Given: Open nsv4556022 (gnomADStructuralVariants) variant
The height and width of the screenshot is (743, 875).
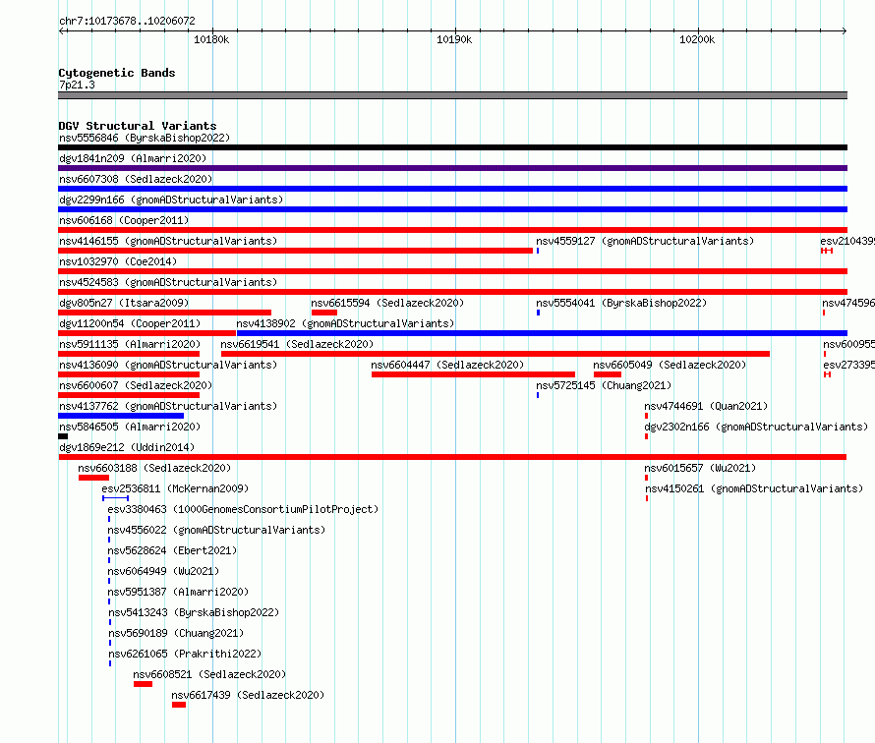Looking at the screenshot, I should 216,530.
